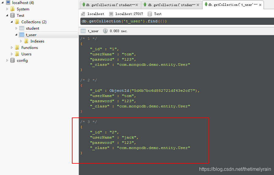Screen dimensions: 274x175
Task: Click the Indexes folder icon
Action: click(x=26, y=41)
